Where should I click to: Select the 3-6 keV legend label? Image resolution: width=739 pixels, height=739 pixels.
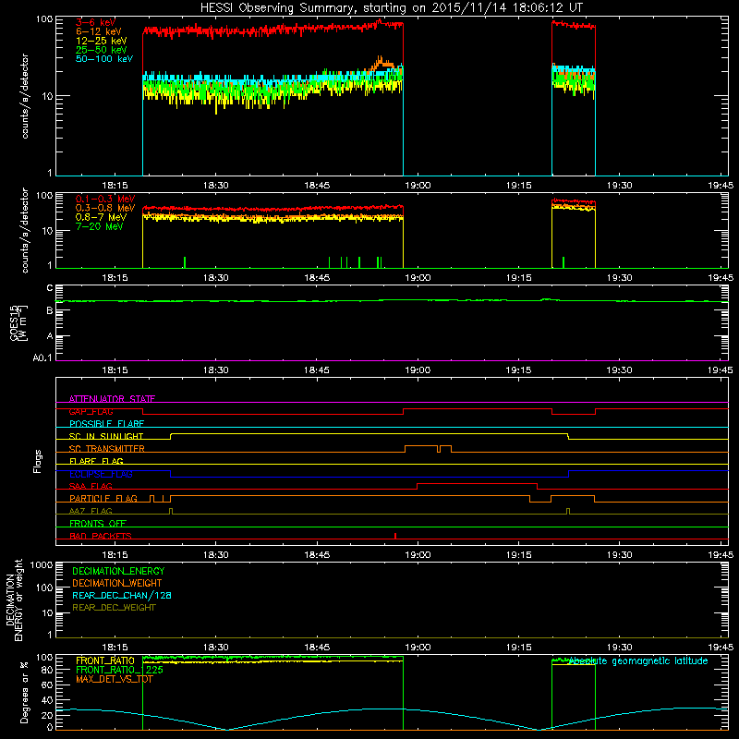[95, 22]
